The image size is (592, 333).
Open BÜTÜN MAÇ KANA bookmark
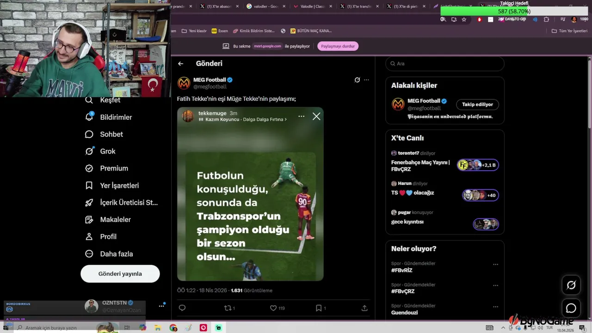tap(311, 31)
